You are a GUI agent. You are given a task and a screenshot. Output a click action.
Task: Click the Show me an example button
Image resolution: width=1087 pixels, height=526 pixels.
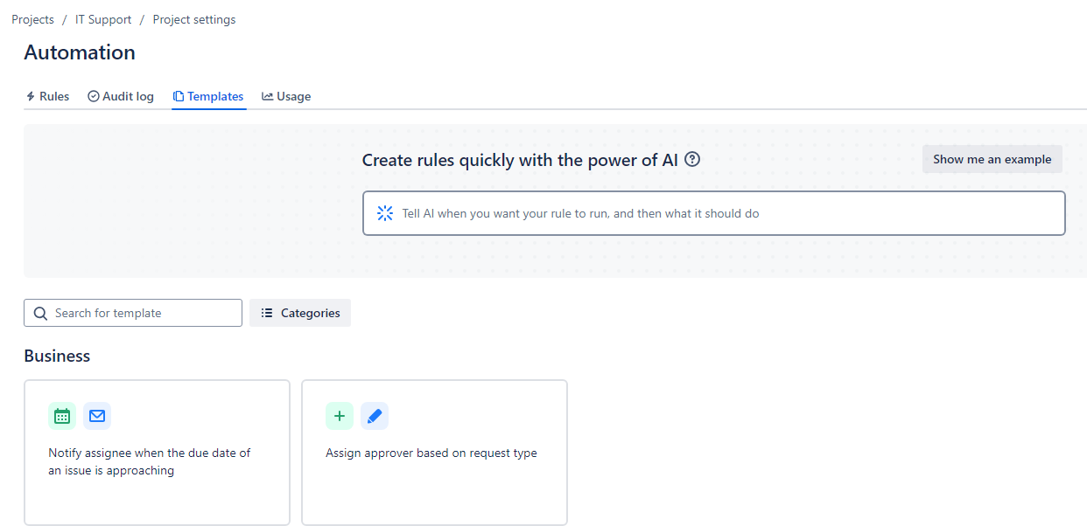[992, 159]
